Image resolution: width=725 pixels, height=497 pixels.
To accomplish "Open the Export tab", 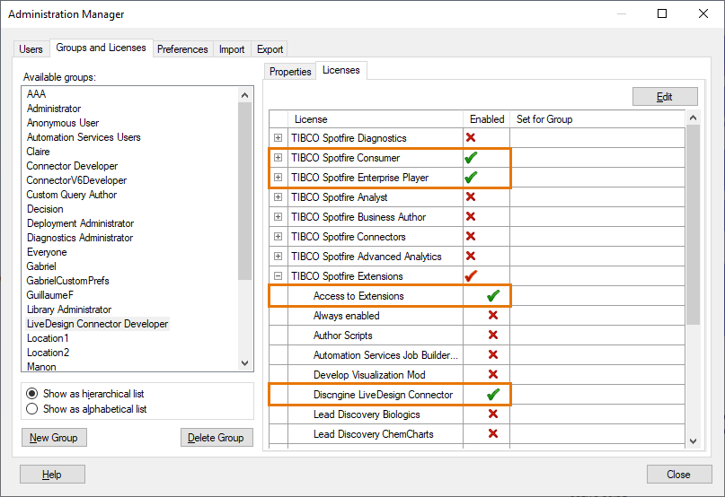I will click(x=270, y=49).
